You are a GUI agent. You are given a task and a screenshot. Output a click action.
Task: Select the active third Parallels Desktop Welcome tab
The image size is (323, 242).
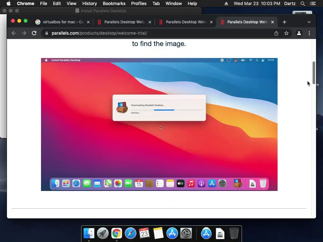click(x=247, y=22)
